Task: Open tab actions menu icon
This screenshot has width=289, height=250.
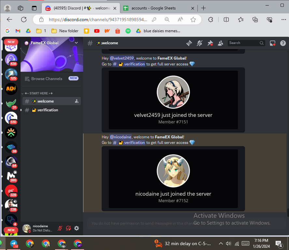Action: [34, 8]
